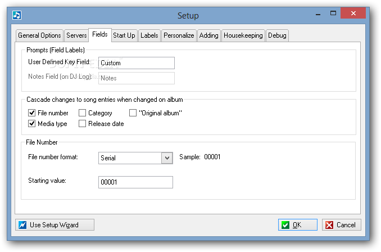
Task: Tick the "Original album" checkbox
Action: [x=133, y=113]
